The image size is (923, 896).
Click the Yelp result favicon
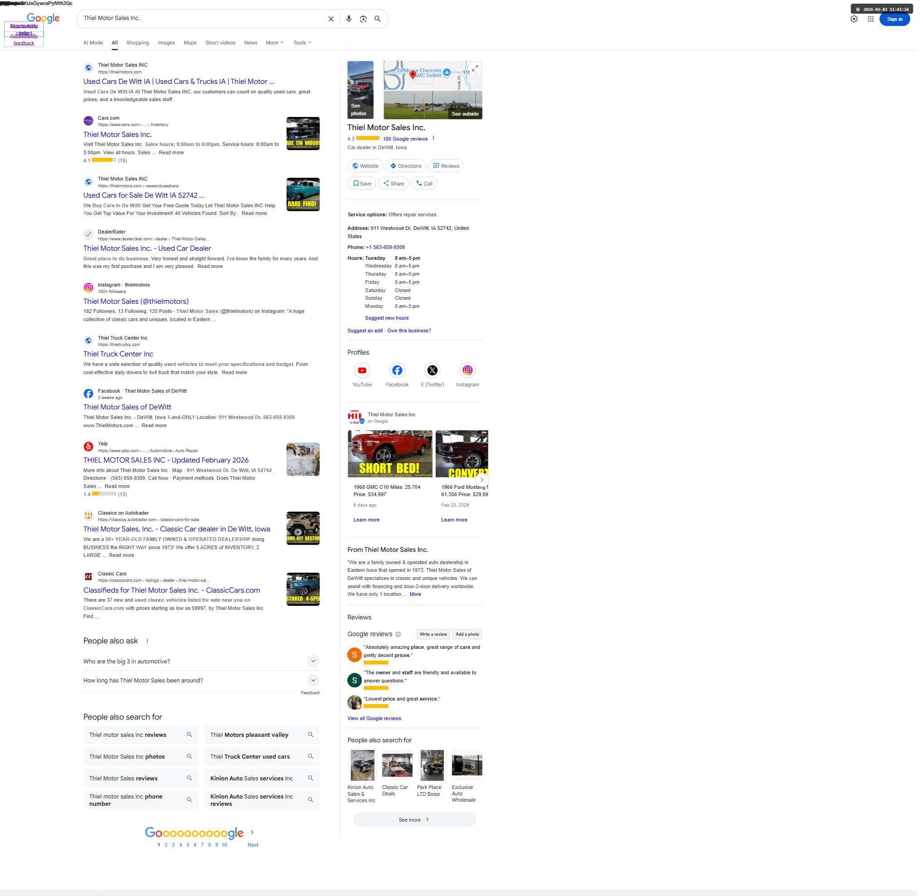pos(88,447)
